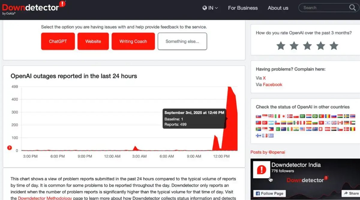Select the Canada flag
The width and height of the screenshot is (360, 200).
coord(340,123)
